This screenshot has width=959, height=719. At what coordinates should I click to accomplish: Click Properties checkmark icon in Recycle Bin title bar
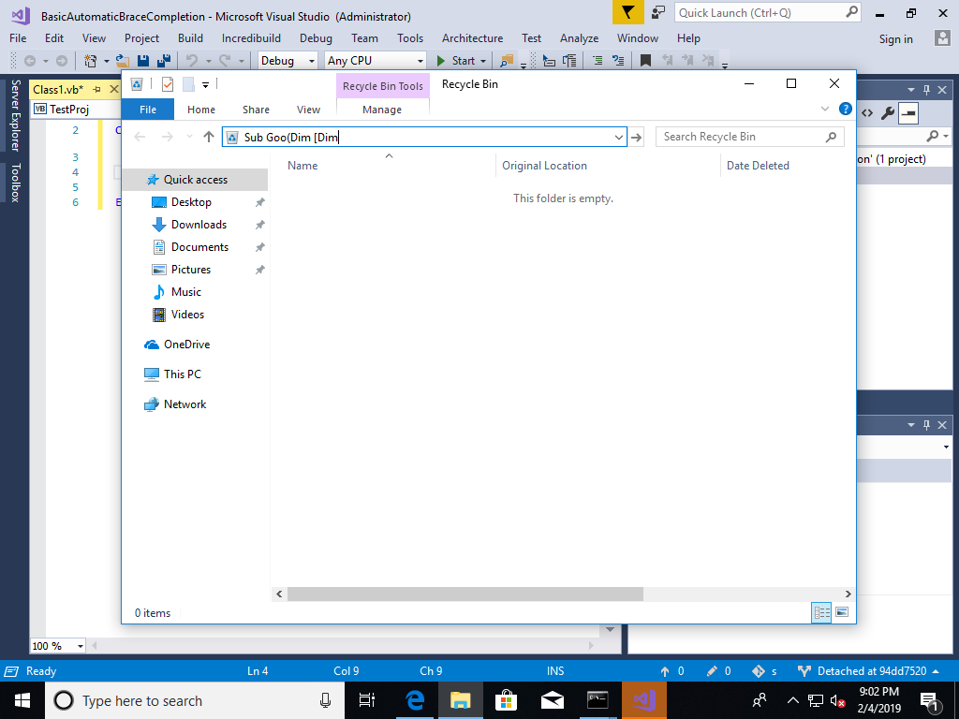(x=168, y=84)
